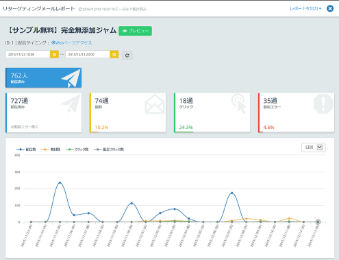Click the faded plane icon on 727通 card

click(x=71, y=104)
